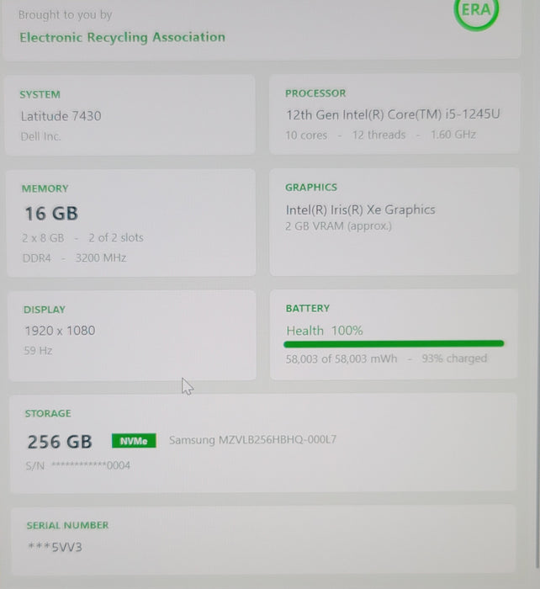Click the '2 of 2 slots' text

tap(116, 238)
